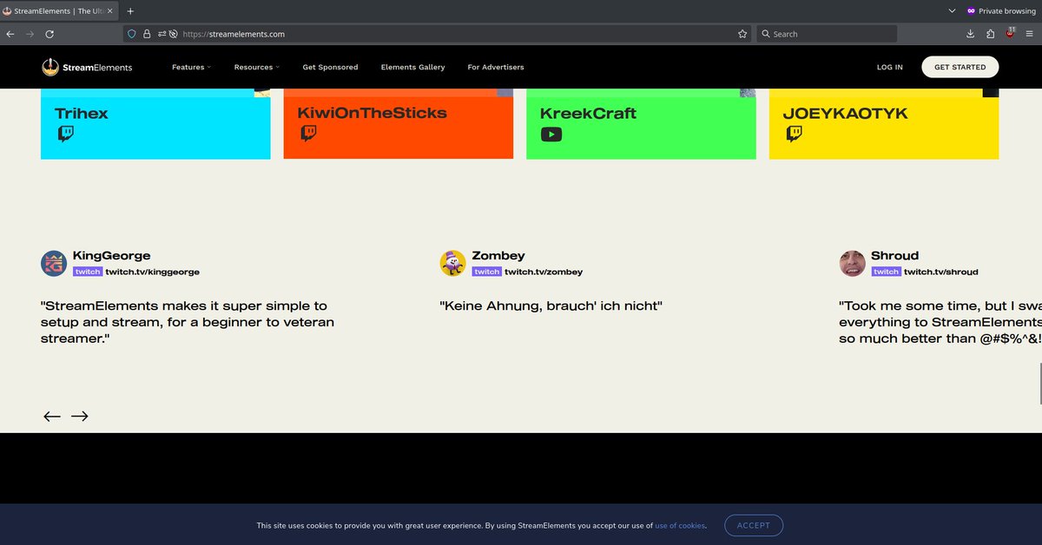1042x545 pixels.
Task: Click the browser Search field
Action: pos(827,34)
